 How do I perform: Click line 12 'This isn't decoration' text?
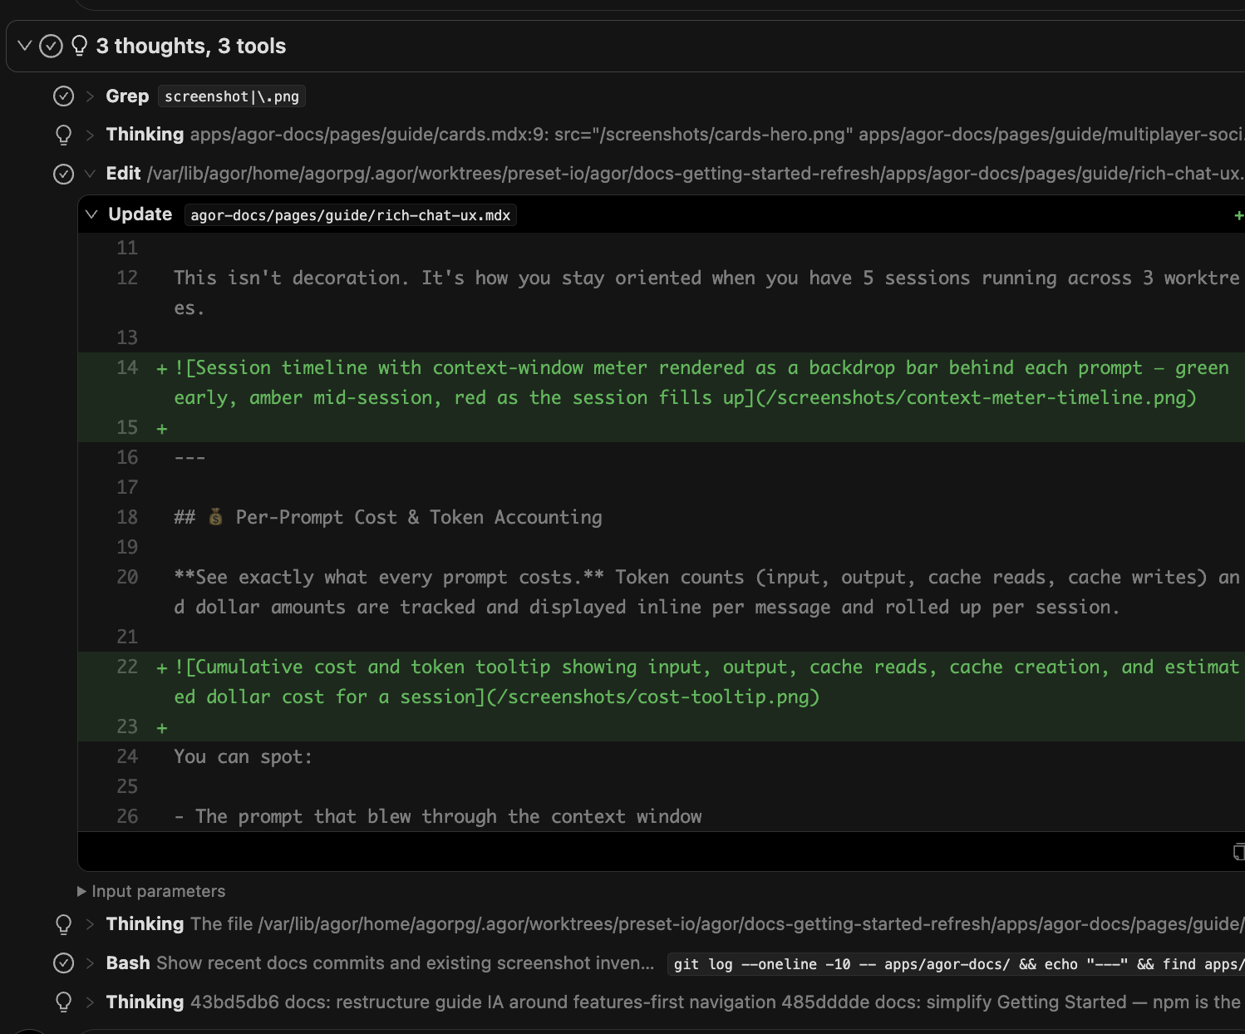[x=706, y=293]
